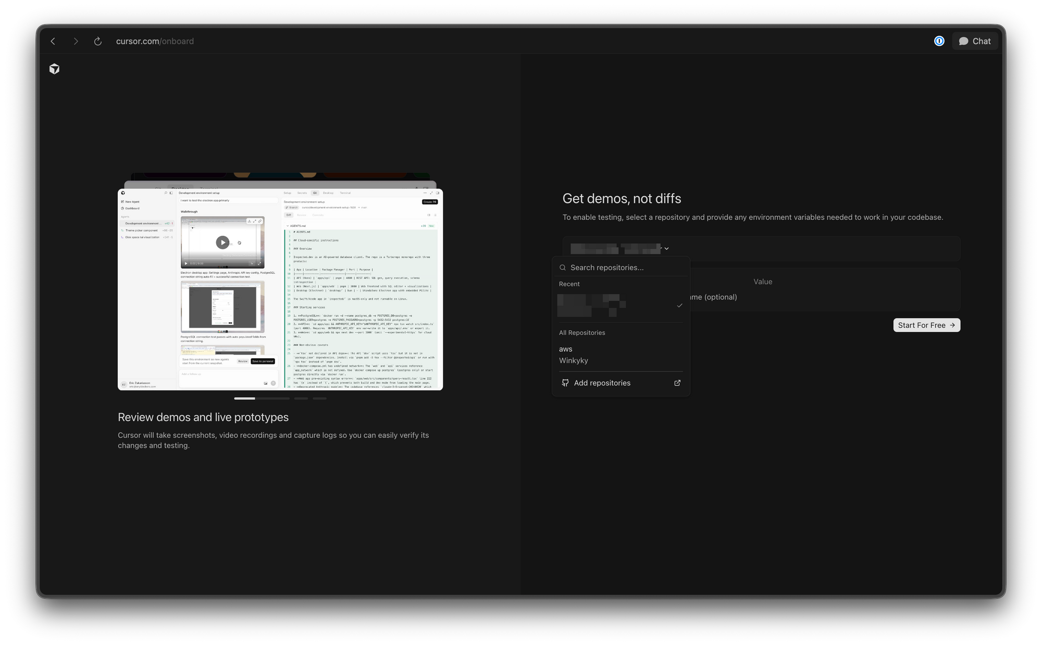The height and width of the screenshot is (646, 1042).
Task: Collapse the repository selector dropdown chevron
Action: (x=666, y=248)
